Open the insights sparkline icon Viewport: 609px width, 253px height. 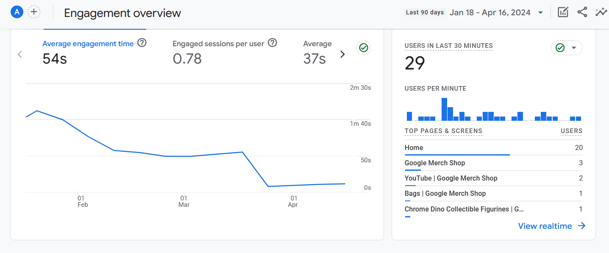point(601,12)
